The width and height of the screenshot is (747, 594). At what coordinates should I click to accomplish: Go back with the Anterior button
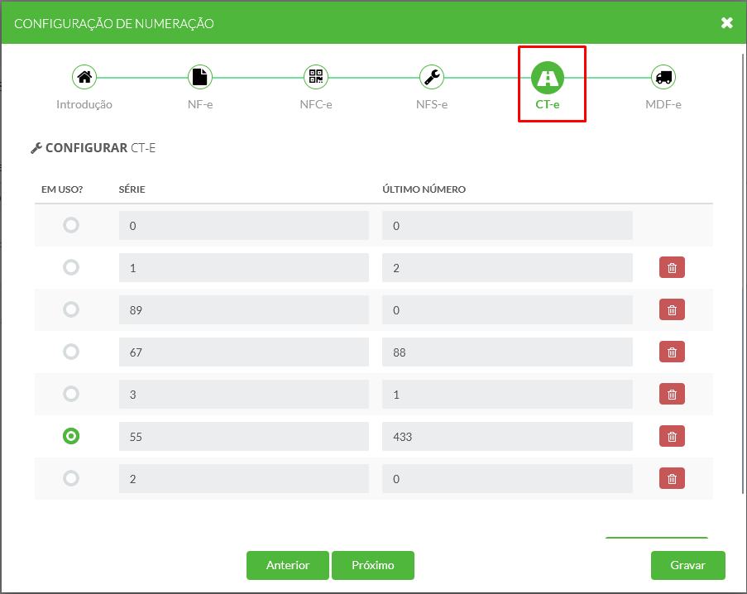tap(288, 565)
